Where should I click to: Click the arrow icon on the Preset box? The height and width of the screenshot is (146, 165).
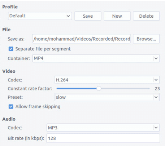click(156, 97)
